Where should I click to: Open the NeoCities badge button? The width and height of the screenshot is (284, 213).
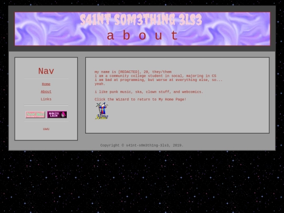click(x=35, y=115)
